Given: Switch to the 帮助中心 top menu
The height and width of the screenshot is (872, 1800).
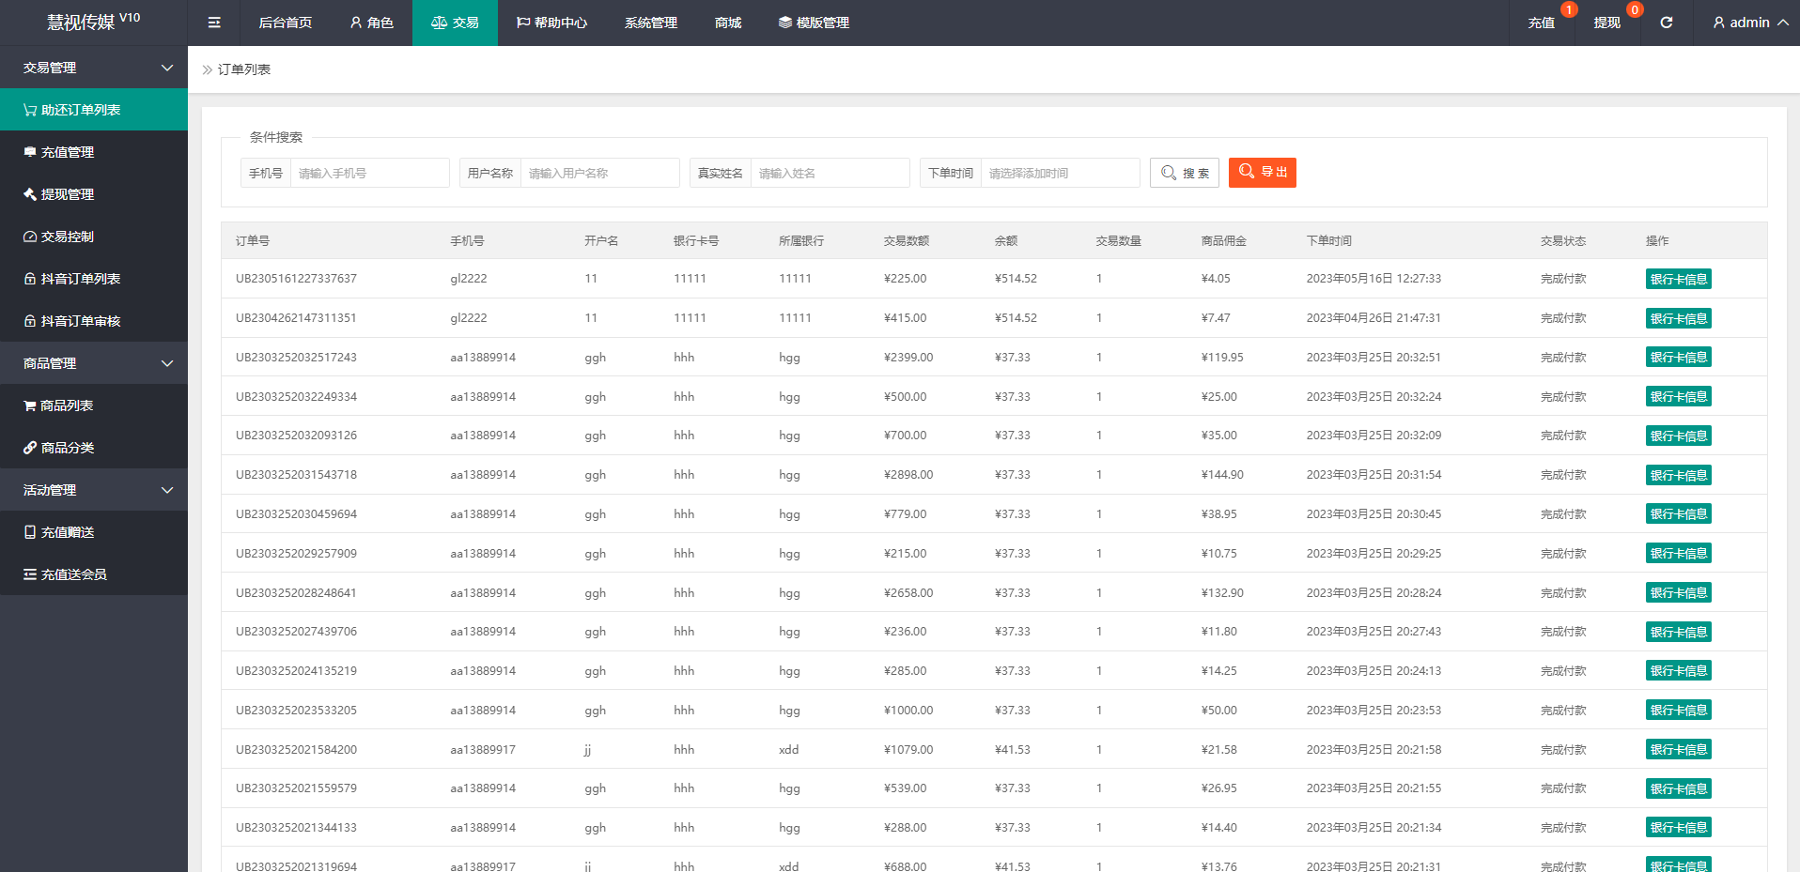Looking at the screenshot, I should point(551,23).
